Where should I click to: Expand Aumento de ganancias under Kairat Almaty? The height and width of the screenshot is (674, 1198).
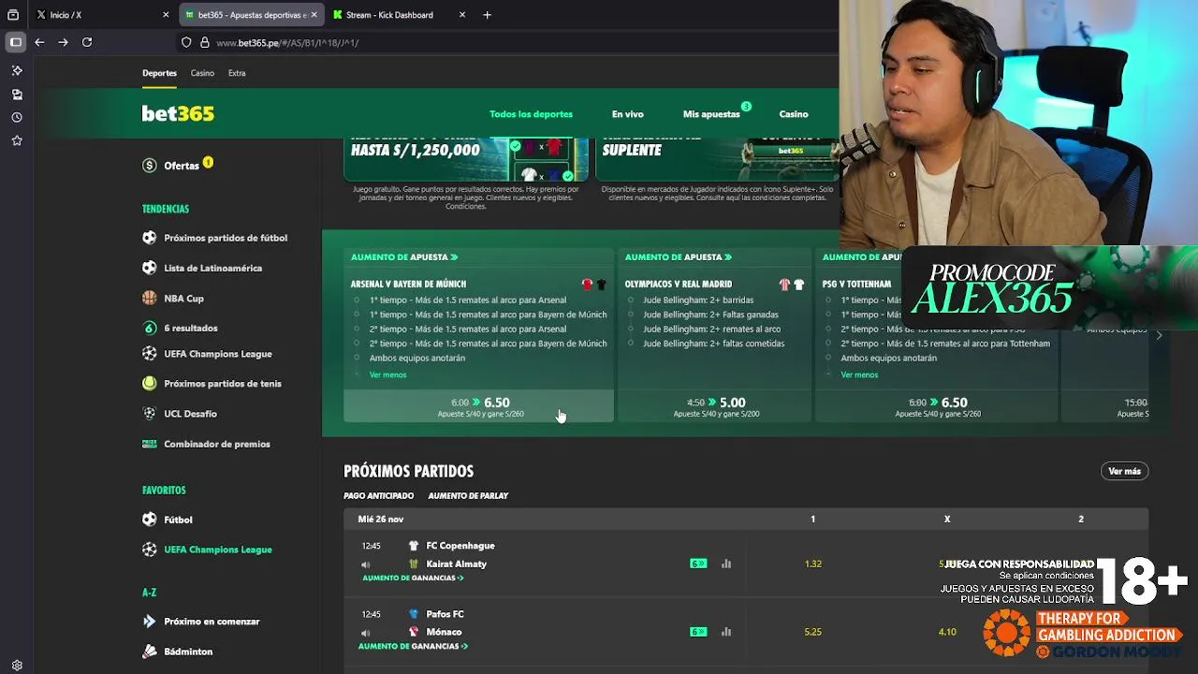click(x=413, y=579)
